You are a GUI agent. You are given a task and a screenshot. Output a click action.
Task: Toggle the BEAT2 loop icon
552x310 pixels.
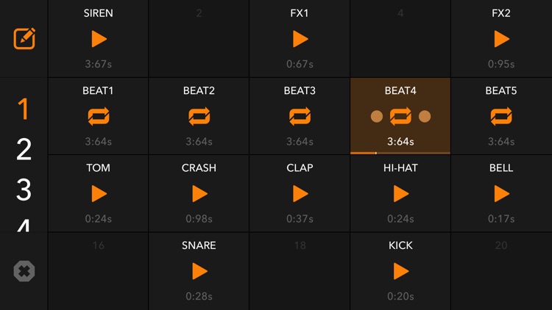[199, 116]
